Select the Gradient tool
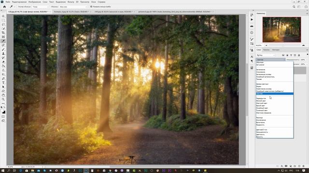The height and width of the screenshot is (173, 309). tap(3, 66)
